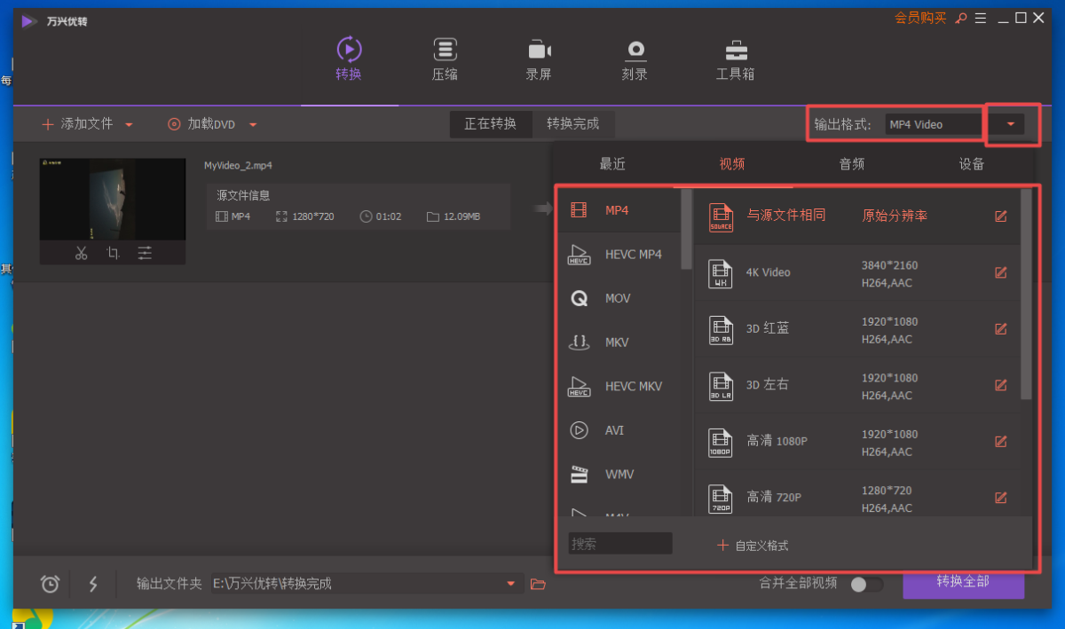This screenshot has height=629, width=1065.
Task: Edit the 4K Video preset settings
Action: tap(1001, 272)
